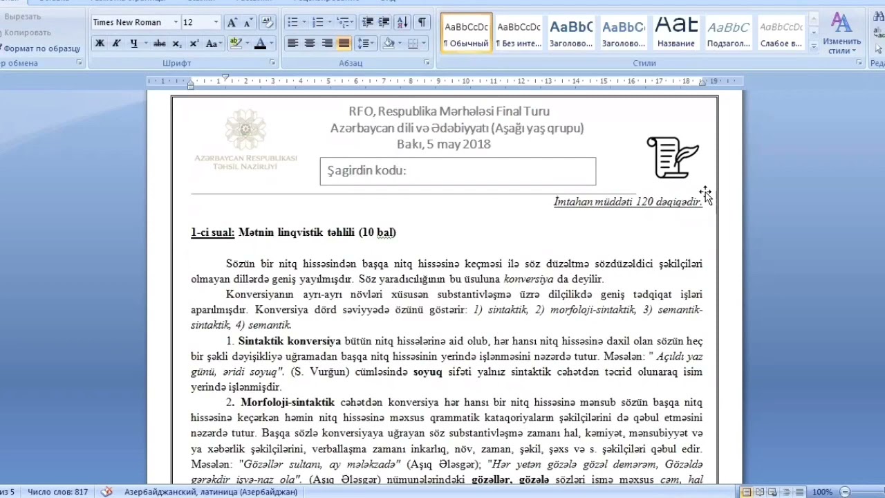885x498 pixels.
Task: Toggle strikethrough formatting
Action: (x=160, y=44)
